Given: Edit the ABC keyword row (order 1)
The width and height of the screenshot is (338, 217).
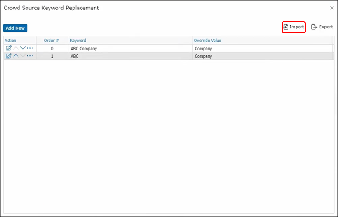Looking at the screenshot, I should [9, 56].
